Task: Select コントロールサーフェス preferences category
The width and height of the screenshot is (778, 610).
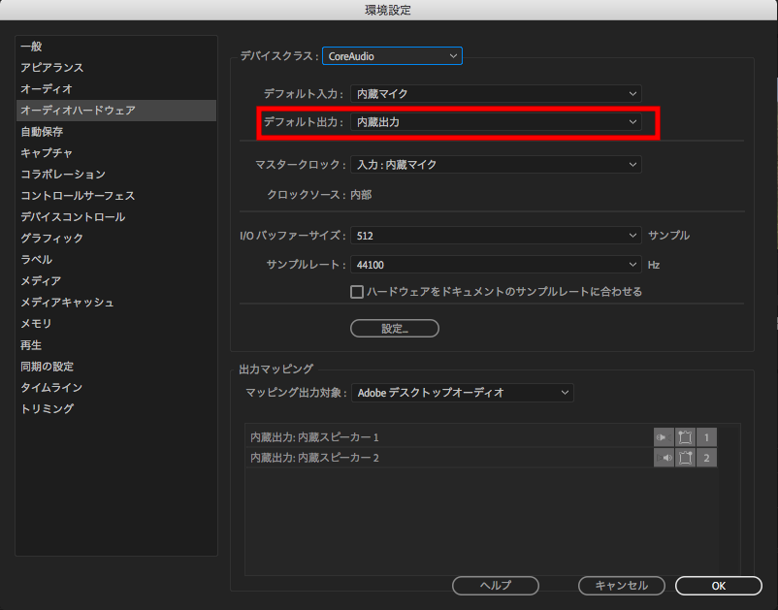Action: coord(116,196)
